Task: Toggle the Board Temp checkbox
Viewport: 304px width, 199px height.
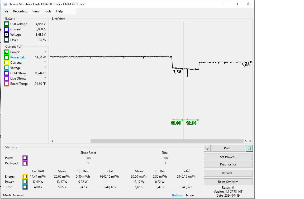Action: click(x=6, y=84)
